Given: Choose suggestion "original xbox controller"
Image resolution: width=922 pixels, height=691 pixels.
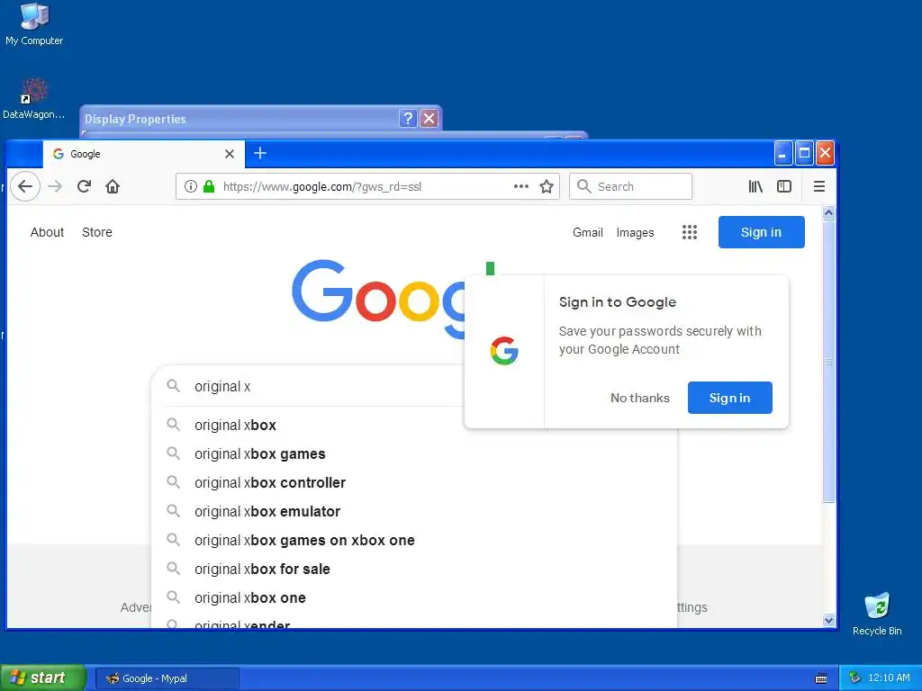Looking at the screenshot, I should point(414,482).
